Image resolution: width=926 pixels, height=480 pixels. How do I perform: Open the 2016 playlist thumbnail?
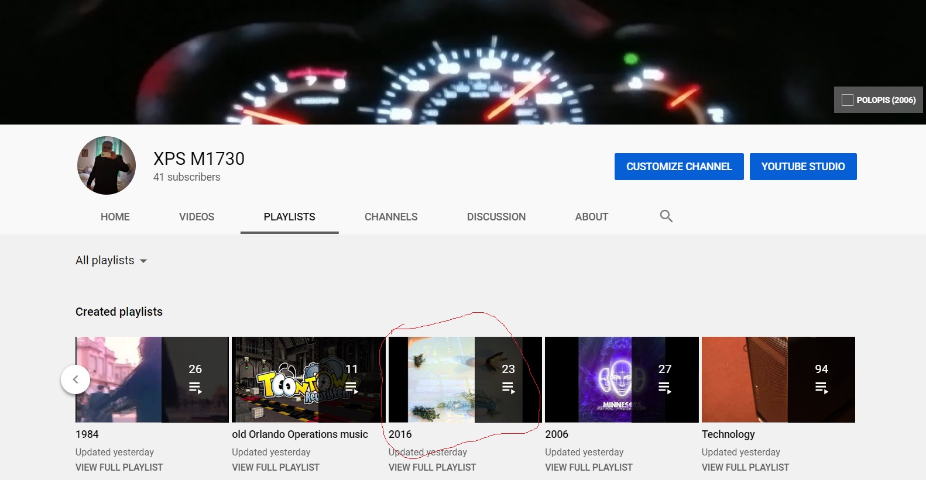pyautogui.click(x=465, y=379)
